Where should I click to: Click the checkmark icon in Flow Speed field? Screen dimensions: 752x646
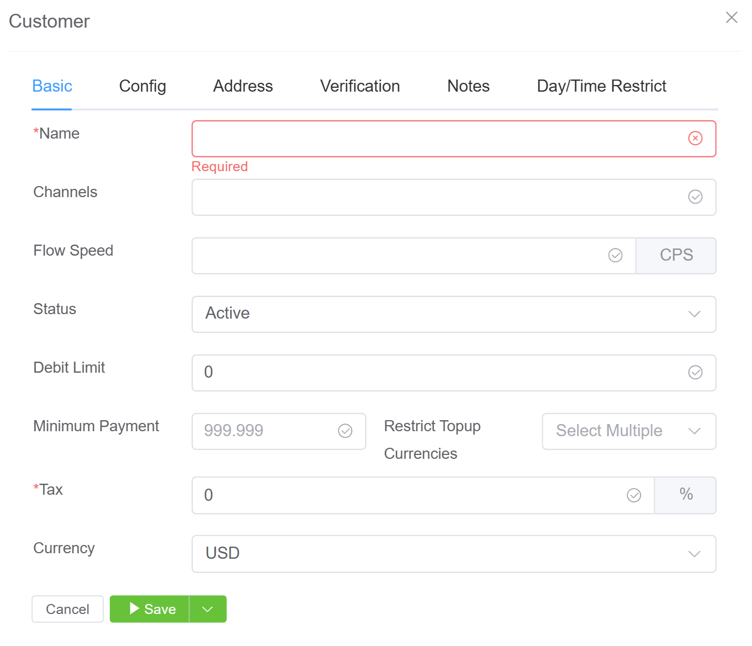click(615, 255)
